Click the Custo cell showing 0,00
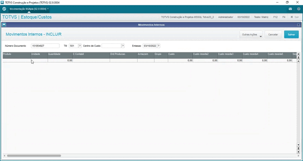This screenshot has height=161, width=303. click(x=181, y=60)
